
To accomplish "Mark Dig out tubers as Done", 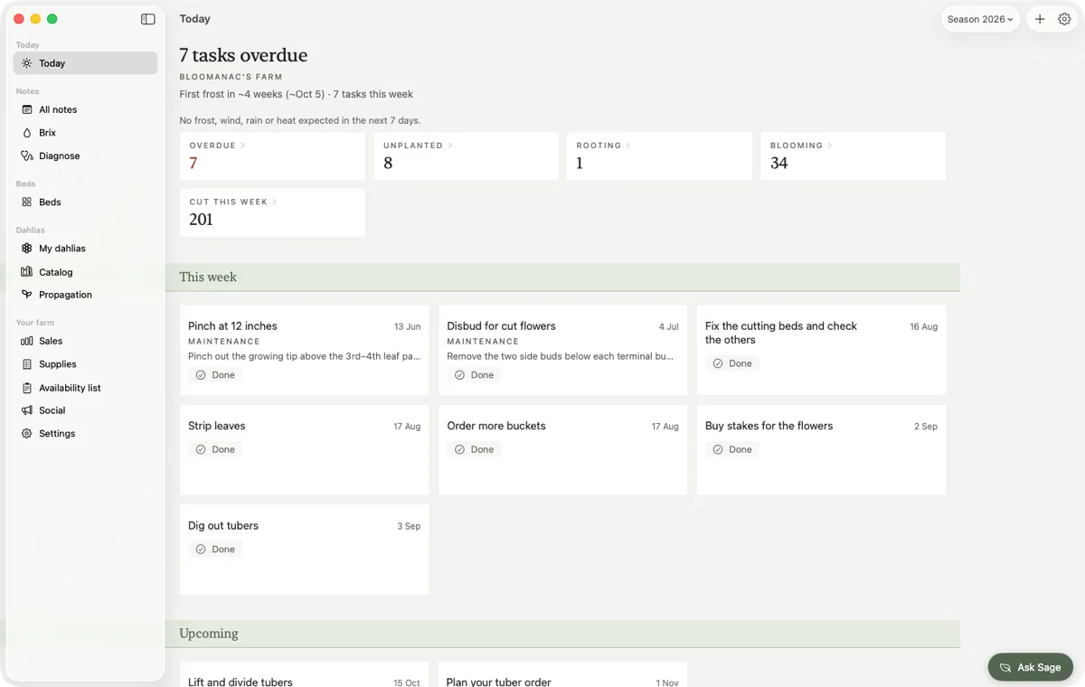I will 215,550.
